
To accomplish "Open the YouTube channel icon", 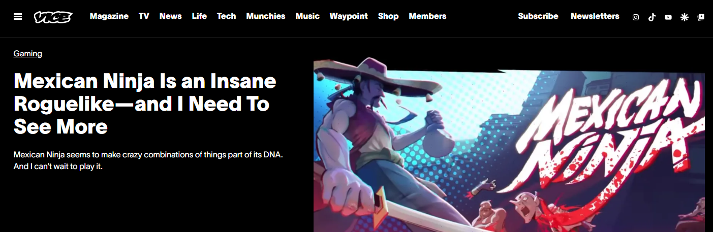I will point(668,17).
